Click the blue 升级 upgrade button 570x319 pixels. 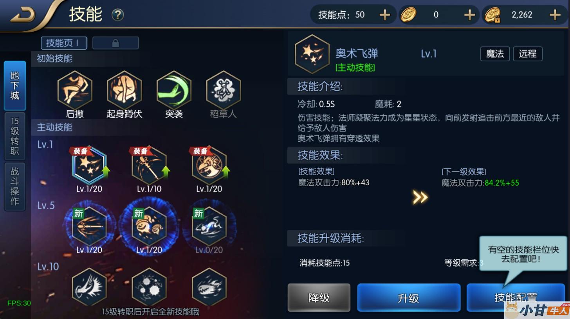point(409,298)
